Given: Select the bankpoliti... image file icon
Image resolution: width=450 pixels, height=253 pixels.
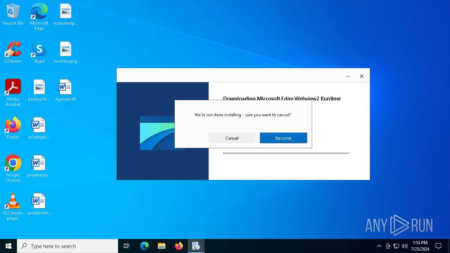Looking at the screenshot, I should [39, 90].
